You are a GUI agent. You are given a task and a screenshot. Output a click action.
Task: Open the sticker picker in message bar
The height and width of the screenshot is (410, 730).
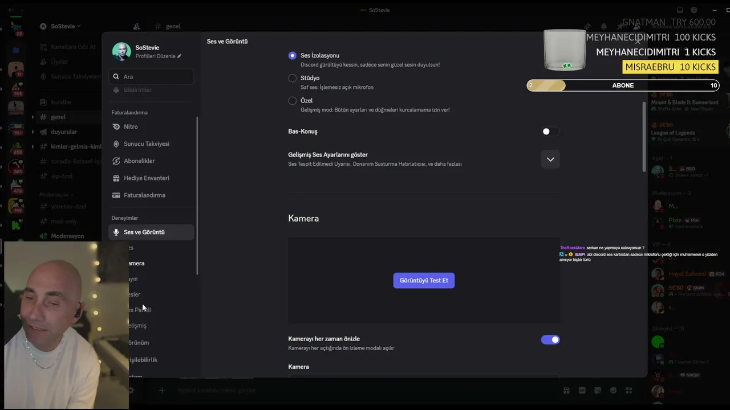[598, 391]
